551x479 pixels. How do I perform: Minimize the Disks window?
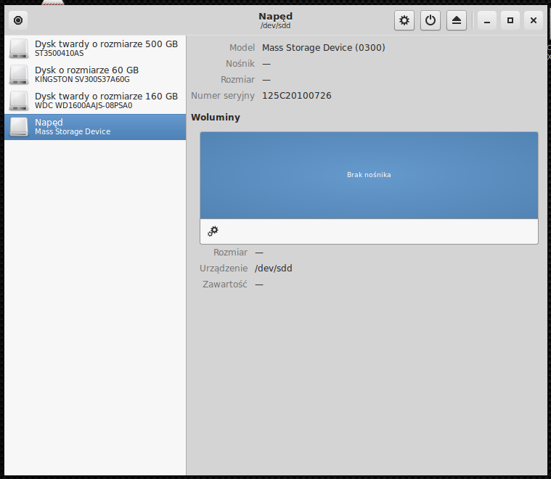(487, 20)
